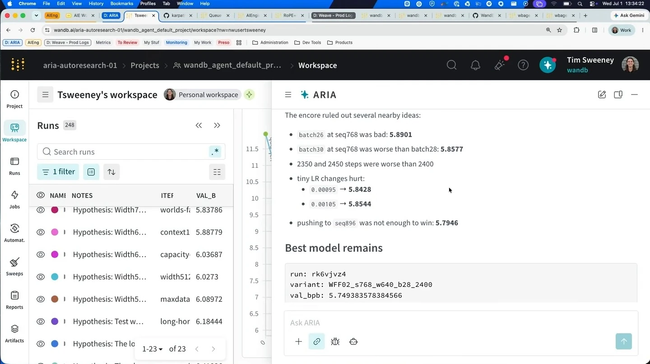The height and width of the screenshot is (364, 650).
Task: Open the Sweeps sidebar section
Action: pyautogui.click(x=14, y=266)
